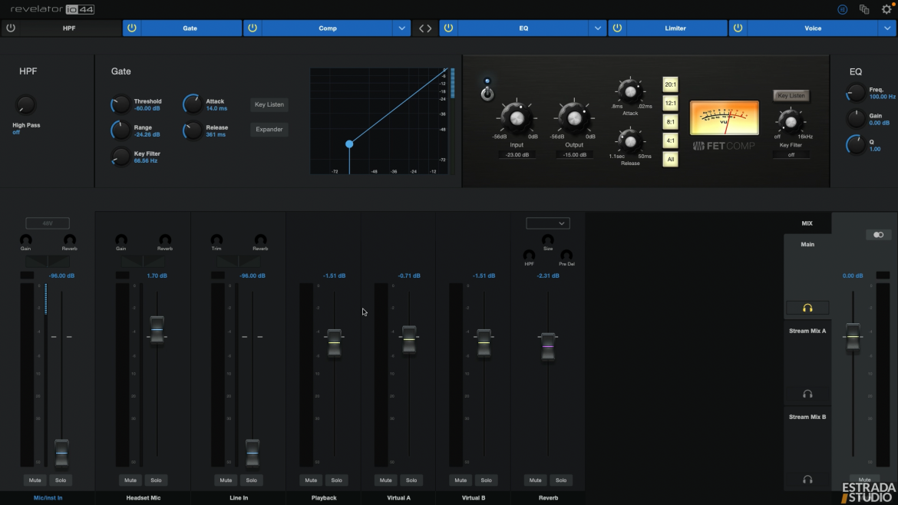This screenshot has width=898, height=505.
Task: Click the scenes list icon in title bar
Action: pos(843,9)
